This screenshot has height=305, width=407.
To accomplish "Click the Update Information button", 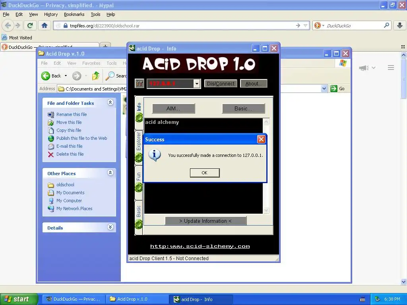I will (205, 221).
